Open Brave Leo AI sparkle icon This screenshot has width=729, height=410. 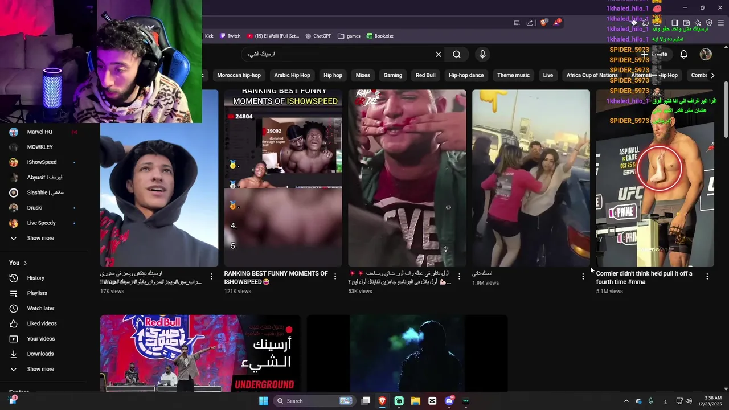[698, 23]
